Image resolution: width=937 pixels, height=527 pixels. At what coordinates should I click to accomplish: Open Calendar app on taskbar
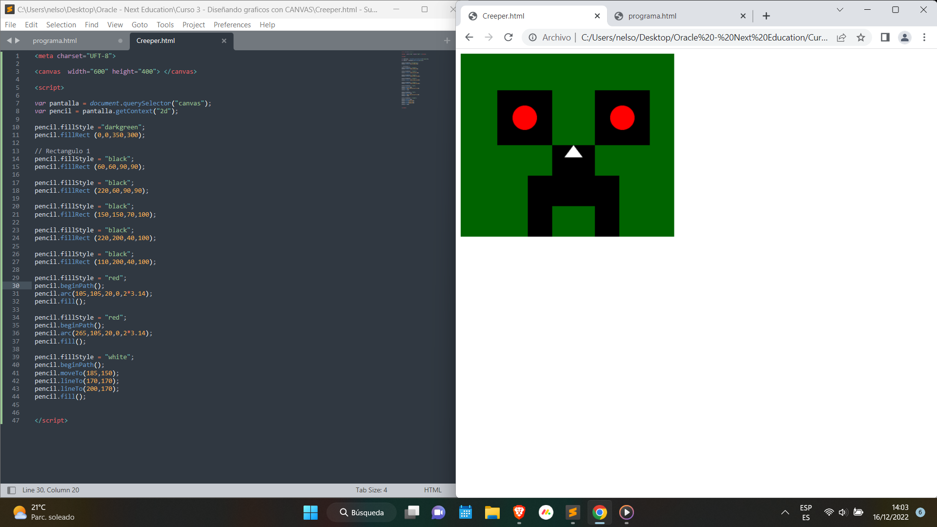[x=466, y=512]
